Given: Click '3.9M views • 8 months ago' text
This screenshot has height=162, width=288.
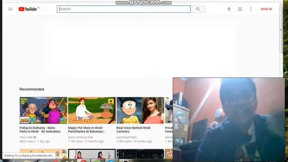Looking at the screenshot, I should (134, 141).
